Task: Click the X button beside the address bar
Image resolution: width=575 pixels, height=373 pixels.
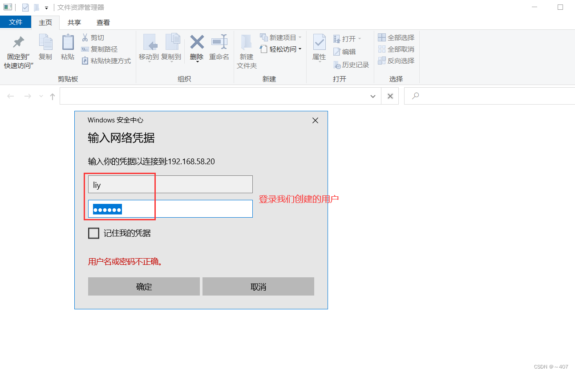Action: [x=390, y=96]
